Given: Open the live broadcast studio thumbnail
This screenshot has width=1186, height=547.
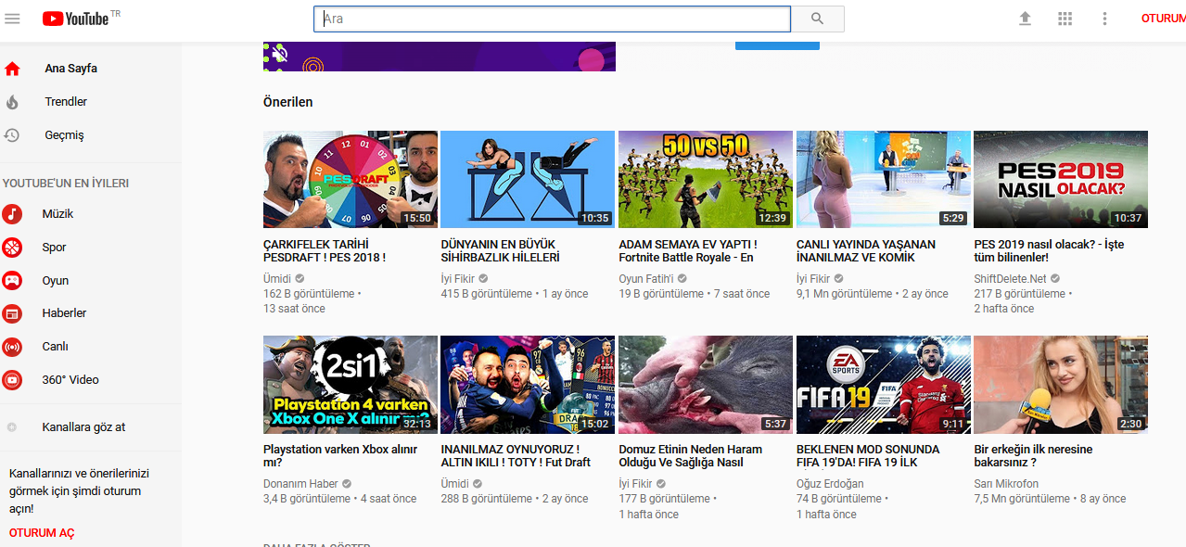Looking at the screenshot, I should click(x=884, y=179).
